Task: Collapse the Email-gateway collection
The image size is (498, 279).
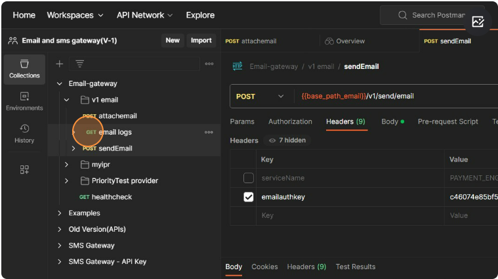Action: (60, 83)
